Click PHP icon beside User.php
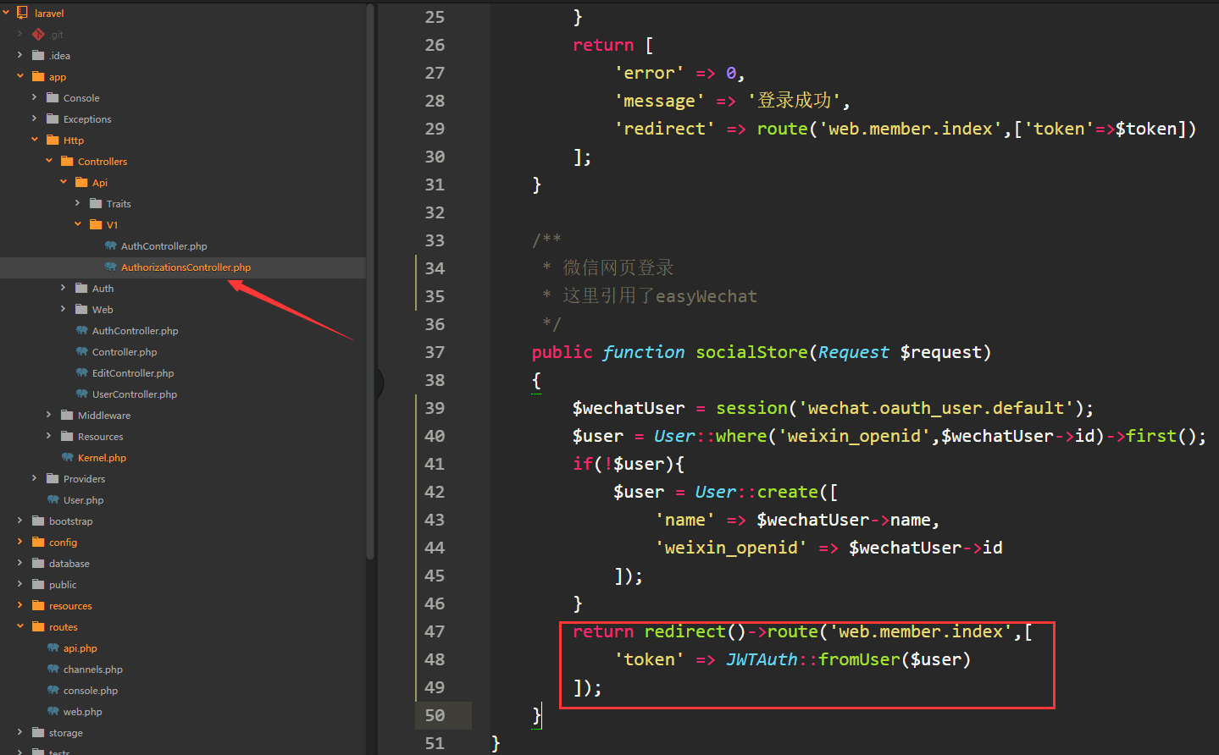The width and height of the screenshot is (1219, 755). (x=53, y=499)
